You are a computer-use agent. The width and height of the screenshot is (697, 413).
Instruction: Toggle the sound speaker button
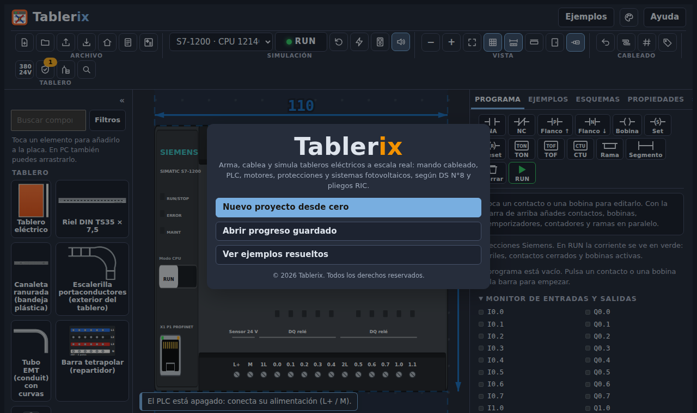point(401,42)
